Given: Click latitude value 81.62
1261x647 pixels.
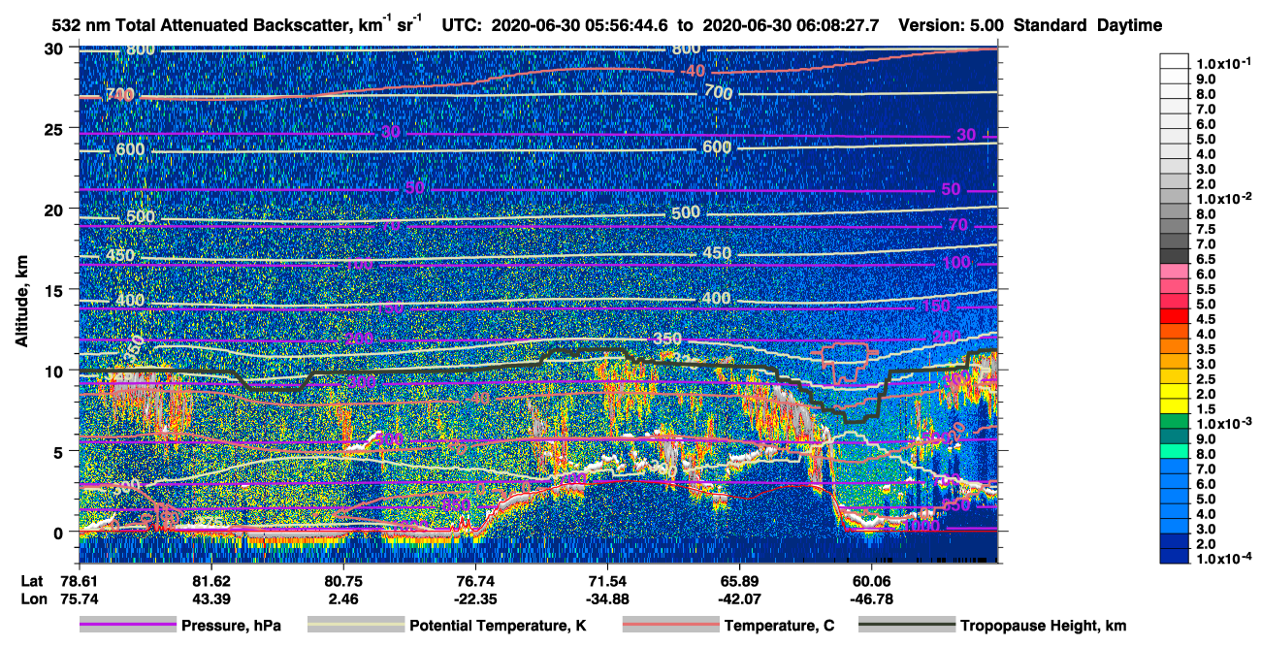Looking at the screenshot, I should coord(210,580).
